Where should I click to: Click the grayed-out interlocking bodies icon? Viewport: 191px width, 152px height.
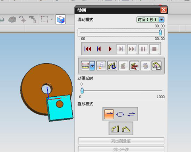coord(145,66)
